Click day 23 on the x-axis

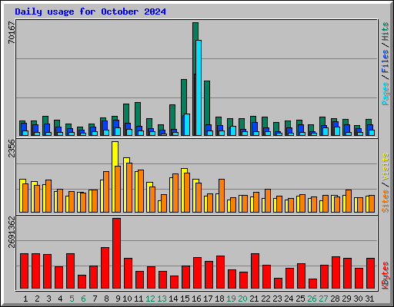[x=277, y=299]
